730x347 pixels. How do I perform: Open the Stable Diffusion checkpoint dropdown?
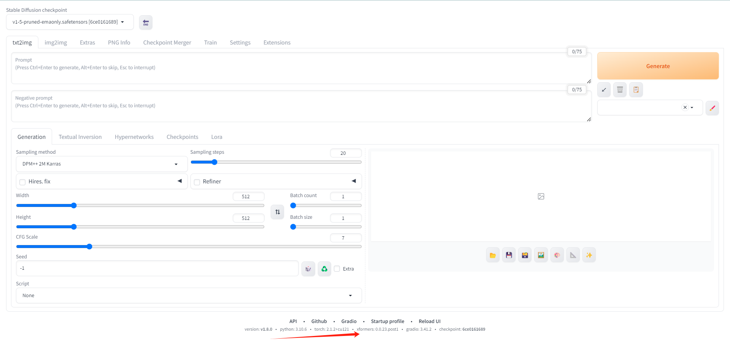[x=70, y=22]
